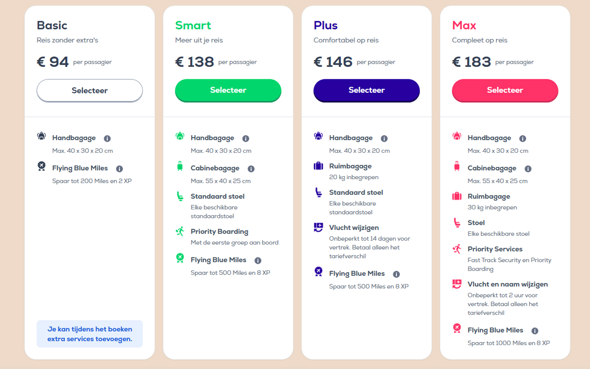
Task: Show Flying Blue Miles info in Smart
Action: coord(258,261)
